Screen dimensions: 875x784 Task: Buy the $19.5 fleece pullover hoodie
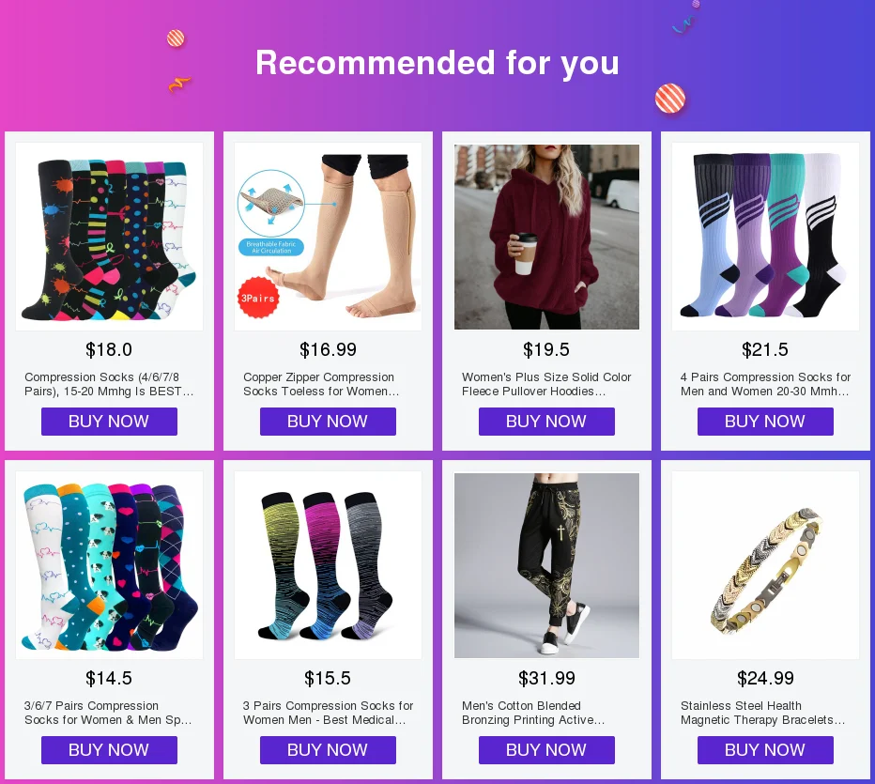tap(546, 422)
